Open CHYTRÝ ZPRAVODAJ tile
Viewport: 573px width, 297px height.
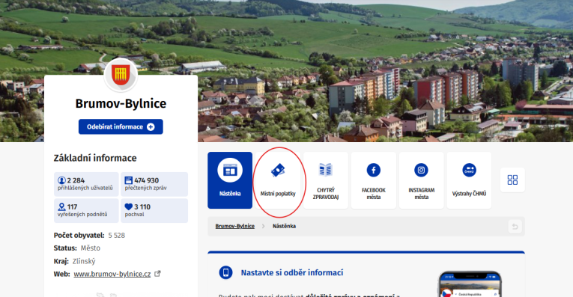pos(326,180)
